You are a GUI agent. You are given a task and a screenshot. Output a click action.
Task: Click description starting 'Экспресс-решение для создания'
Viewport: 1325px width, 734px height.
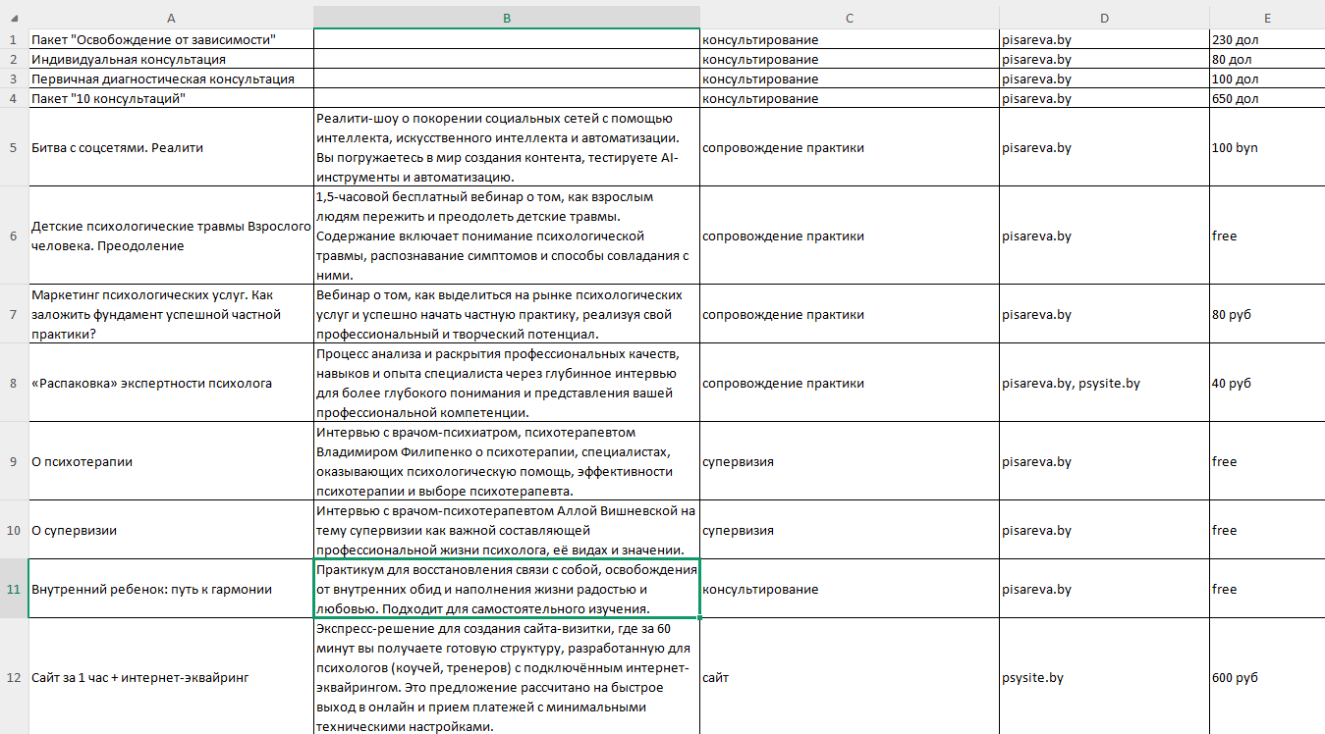[507, 677]
